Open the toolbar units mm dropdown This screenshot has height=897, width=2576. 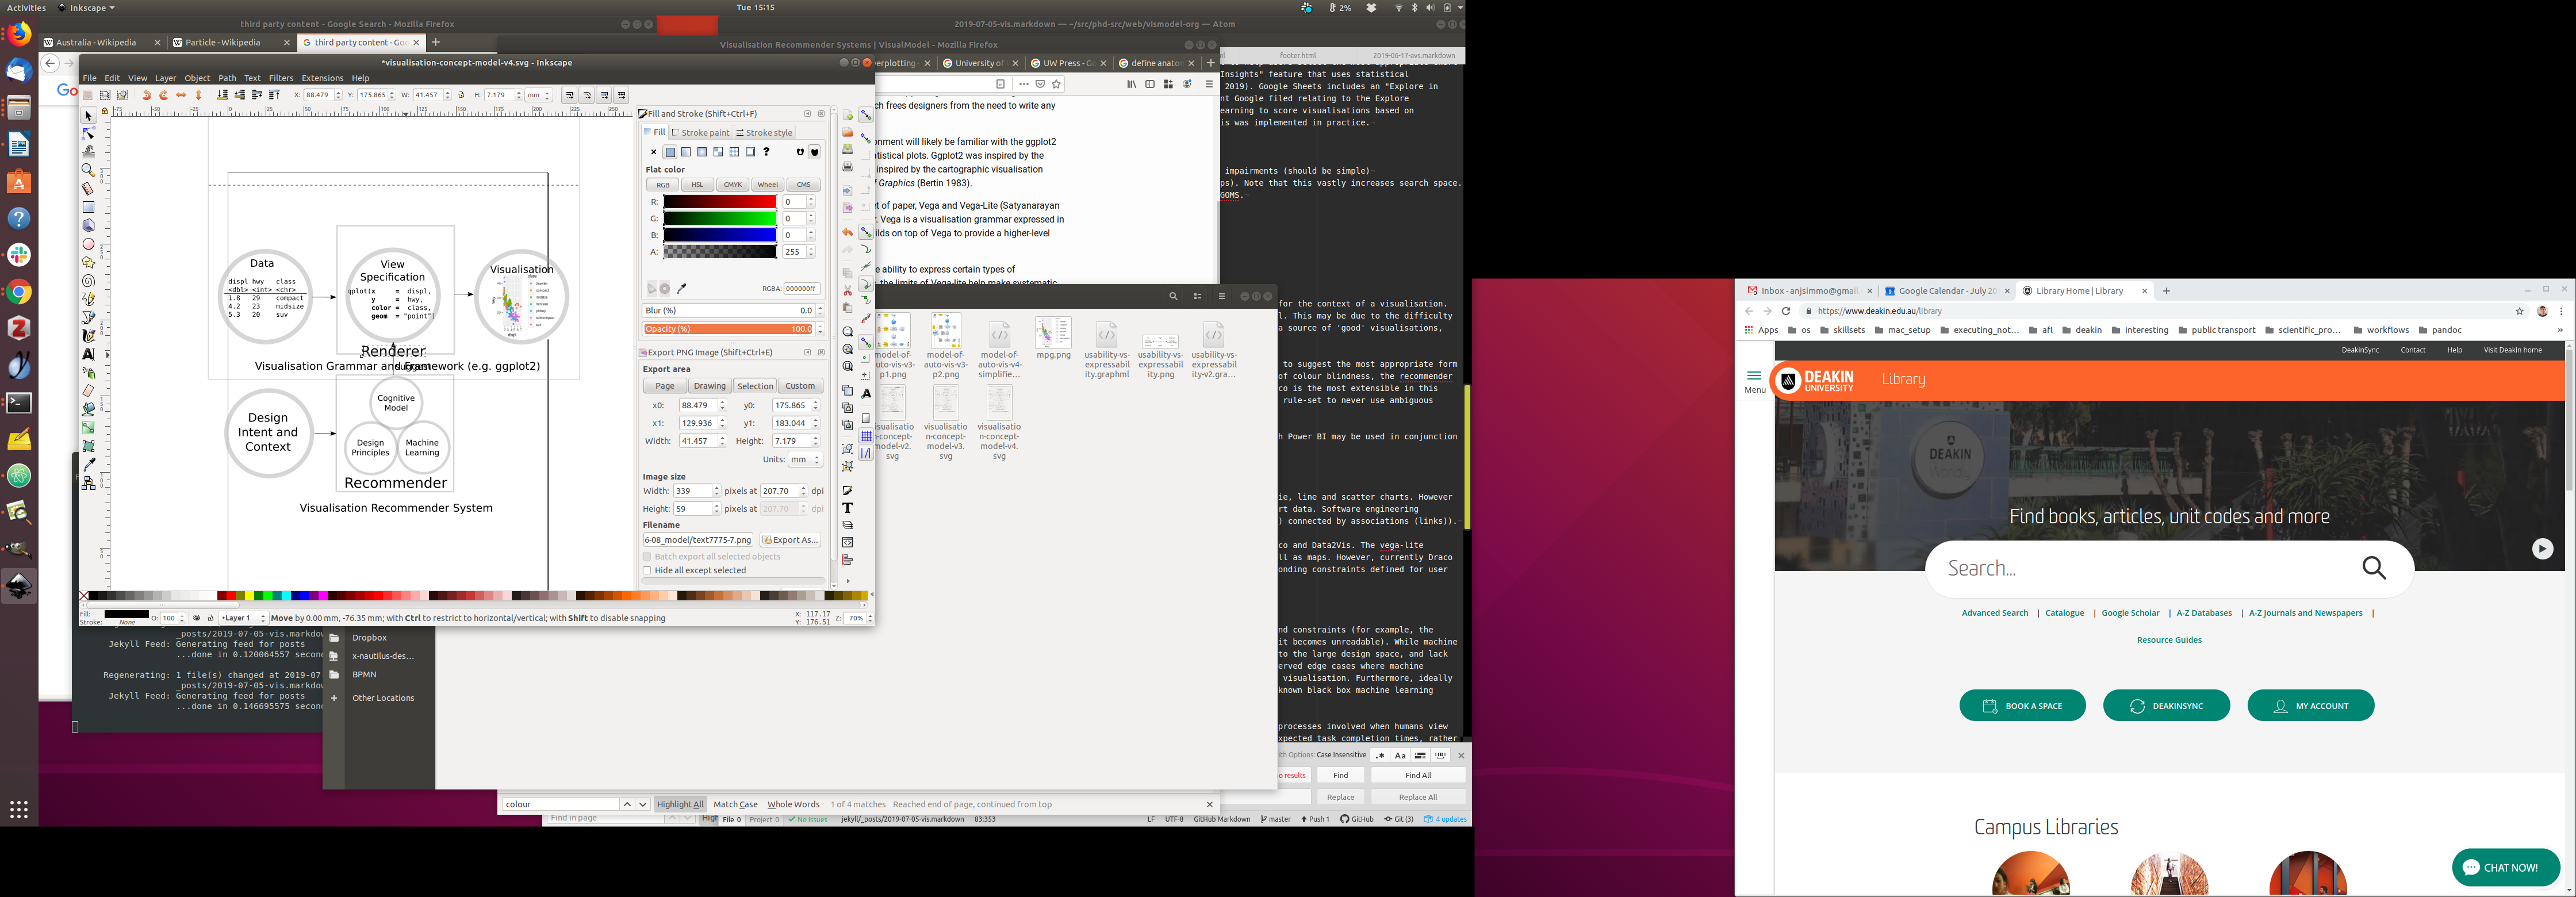pyautogui.click(x=539, y=95)
